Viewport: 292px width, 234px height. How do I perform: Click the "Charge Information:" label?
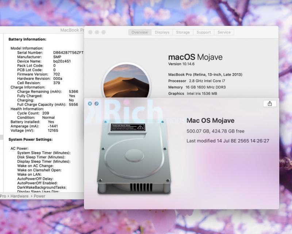coord(28,87)
